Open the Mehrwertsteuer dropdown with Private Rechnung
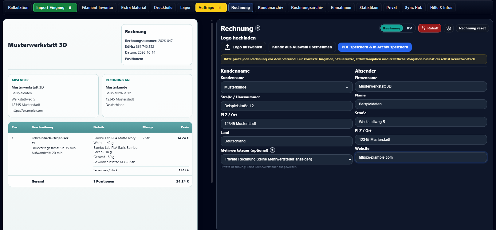 pyautogui.click(x=286, y=159)
